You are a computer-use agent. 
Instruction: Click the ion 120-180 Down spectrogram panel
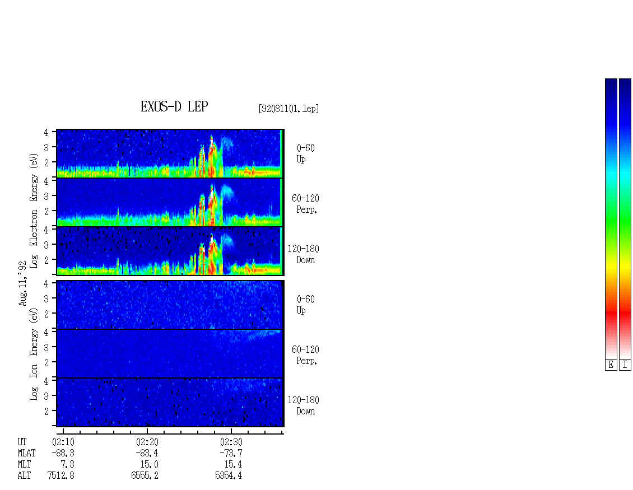170,403
